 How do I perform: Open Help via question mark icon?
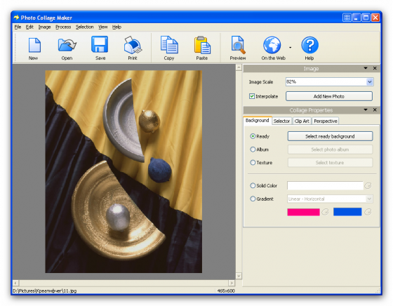(309, 45)
